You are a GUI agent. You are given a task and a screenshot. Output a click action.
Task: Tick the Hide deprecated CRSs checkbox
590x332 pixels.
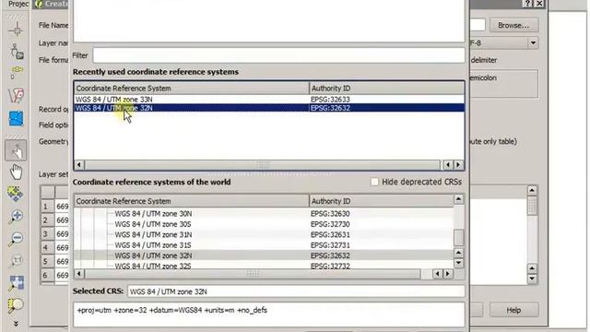pyautogui.click(x=374, y=182)
